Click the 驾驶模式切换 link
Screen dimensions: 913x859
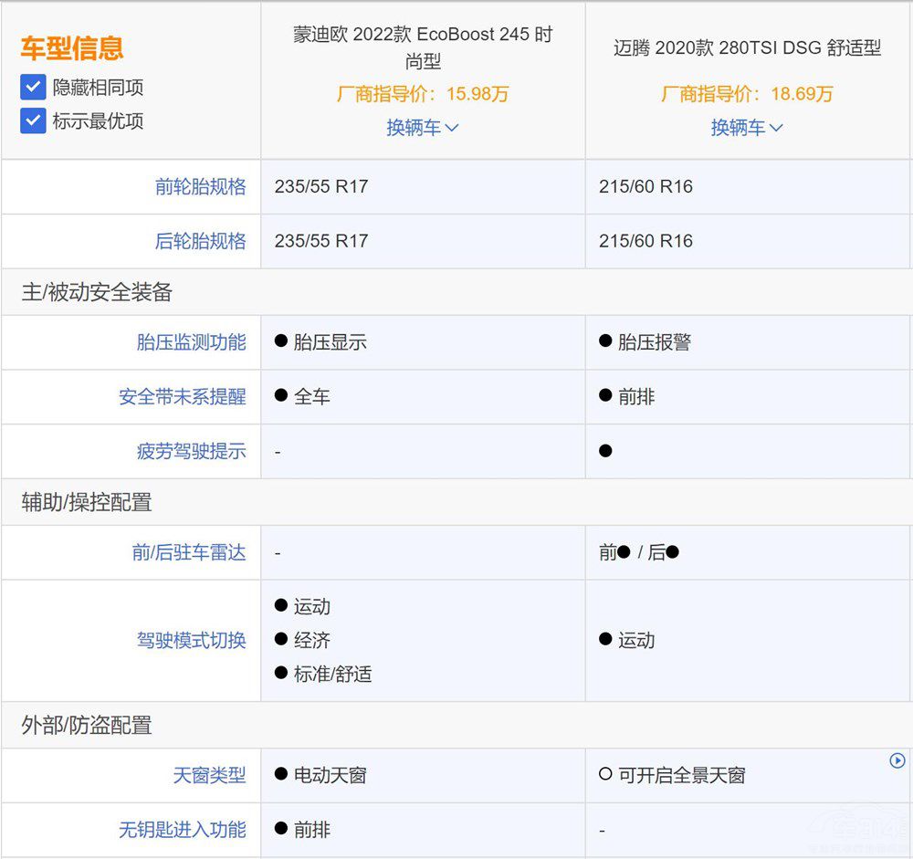click(191, 641)
